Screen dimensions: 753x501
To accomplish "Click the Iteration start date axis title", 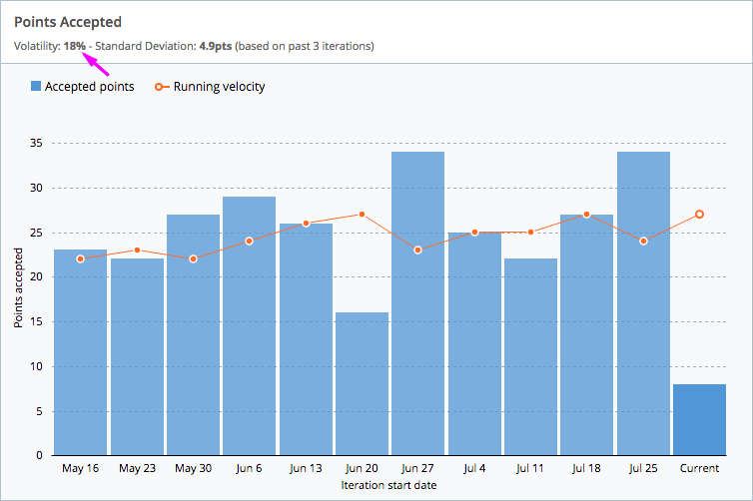I will point(389,485).
